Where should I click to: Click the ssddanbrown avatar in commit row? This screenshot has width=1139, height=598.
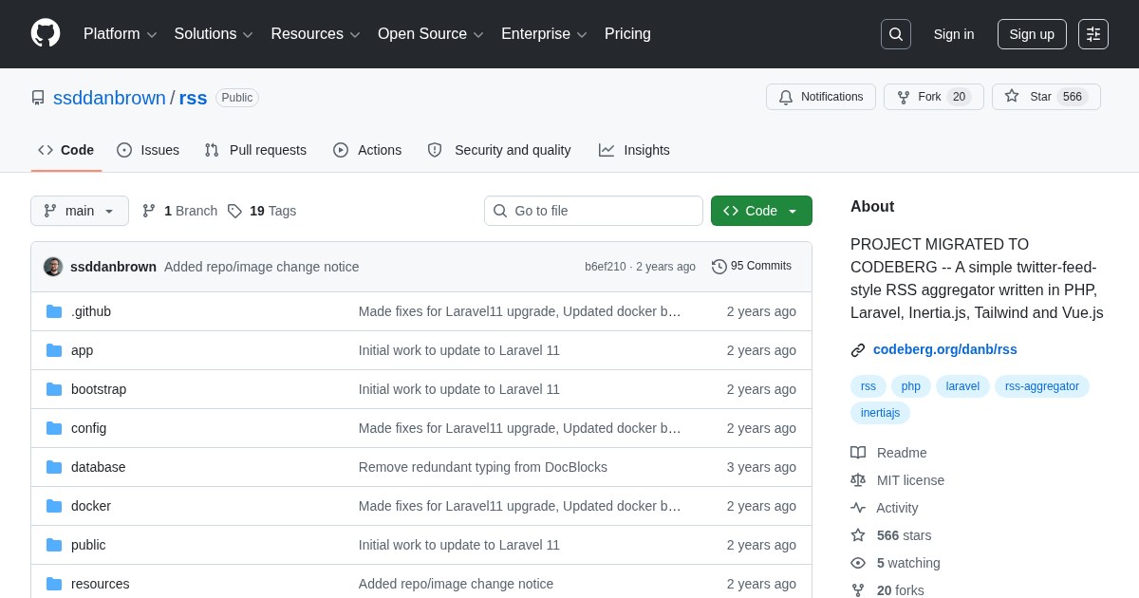coord(53,267)
